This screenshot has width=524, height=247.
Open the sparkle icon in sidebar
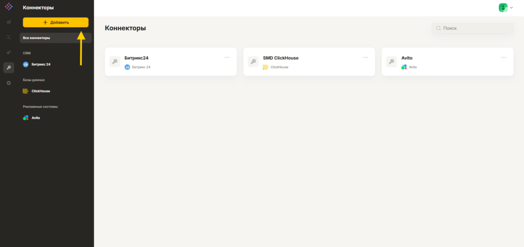click(9, 52)
